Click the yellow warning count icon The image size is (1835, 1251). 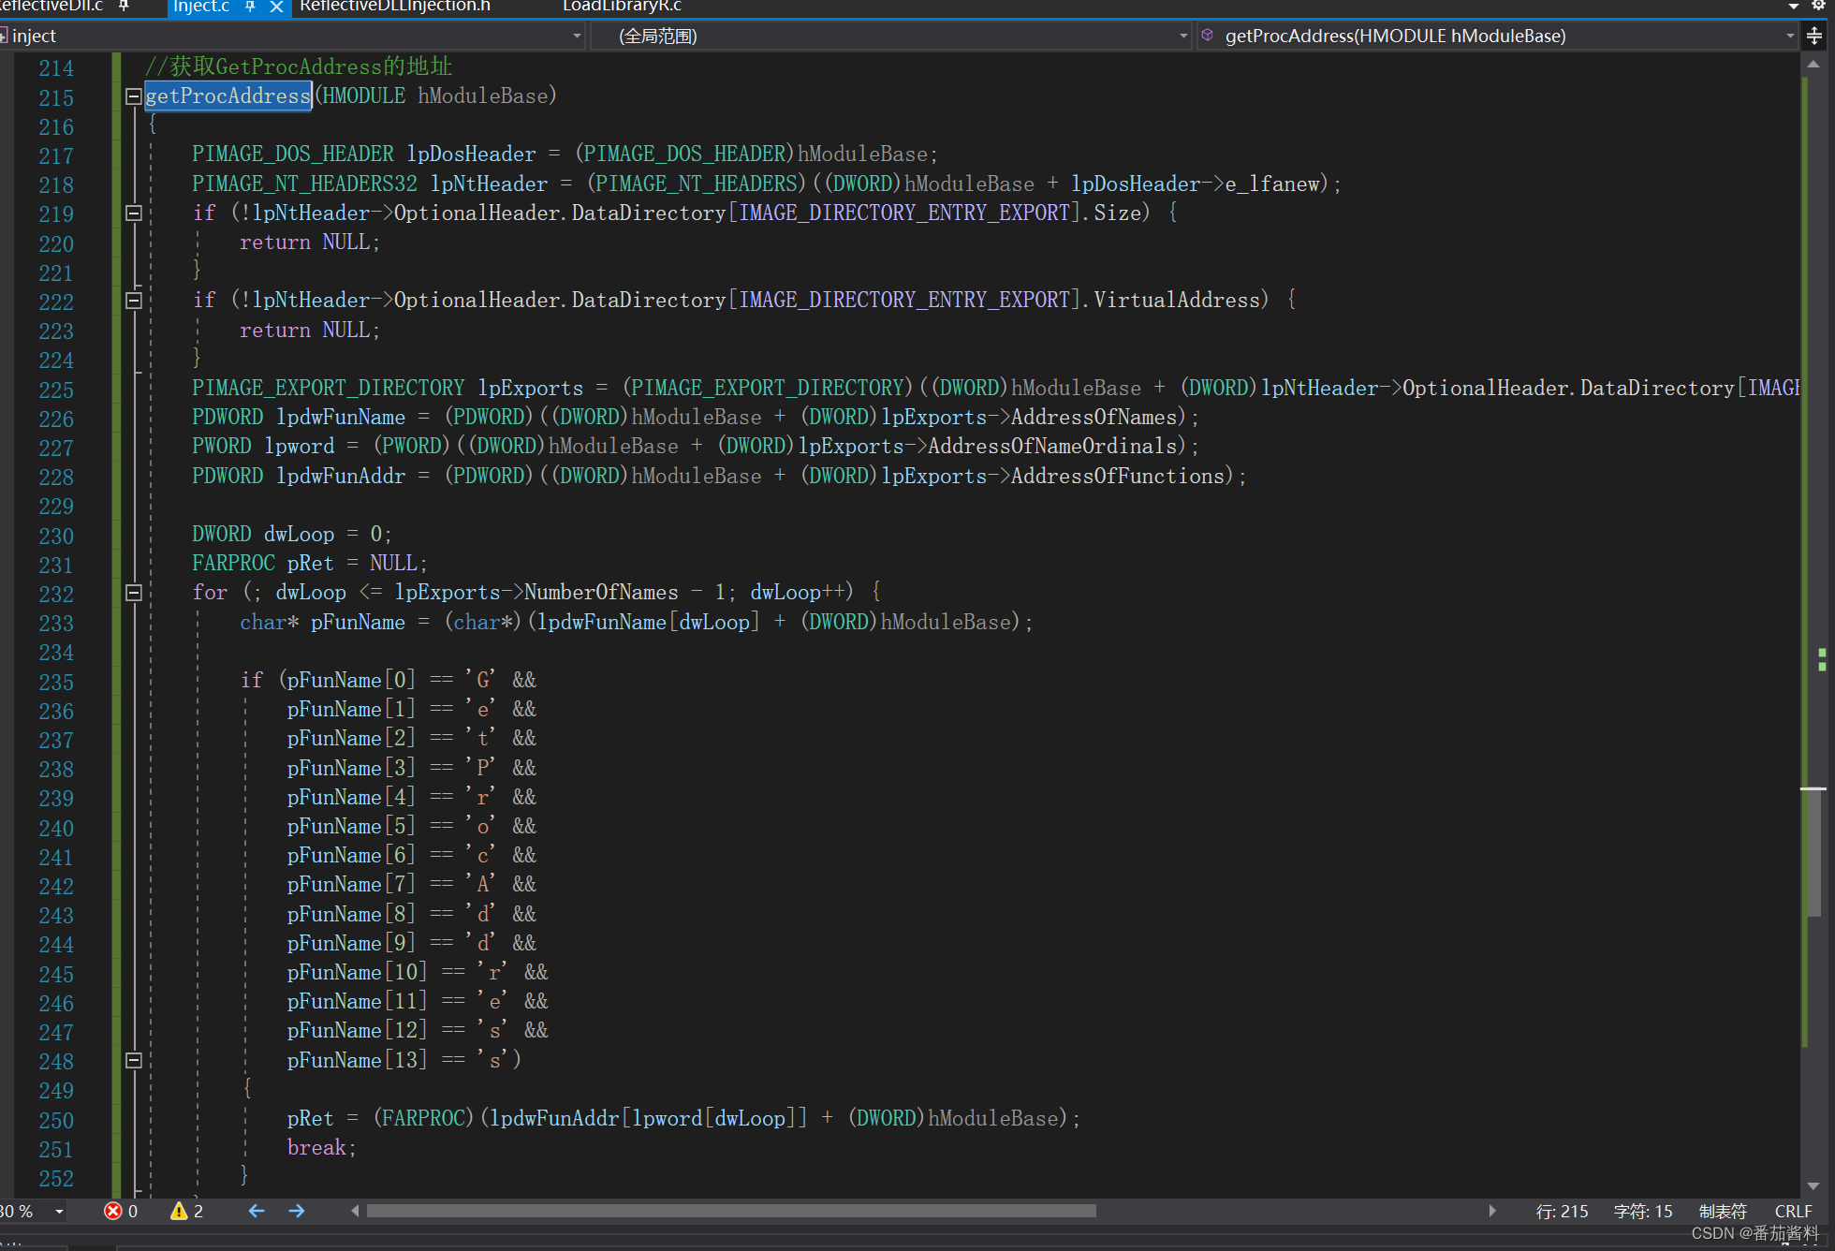179,1211
